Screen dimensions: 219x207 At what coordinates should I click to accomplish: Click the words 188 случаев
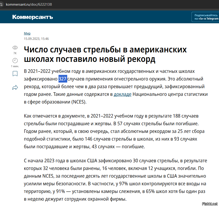(186, 116)
